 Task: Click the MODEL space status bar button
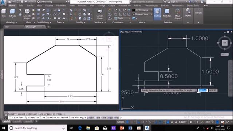pyautogui.click(x=121, y=122)
